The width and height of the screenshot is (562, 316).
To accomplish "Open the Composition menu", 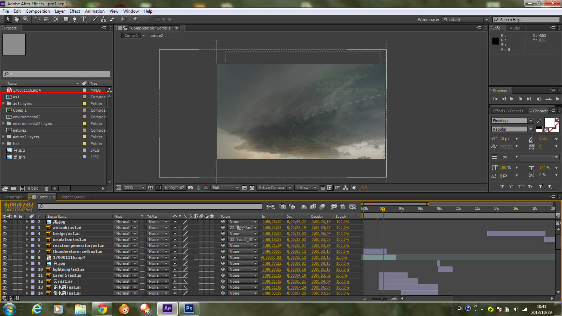I will pyautogui.click(x=38, y=11).
